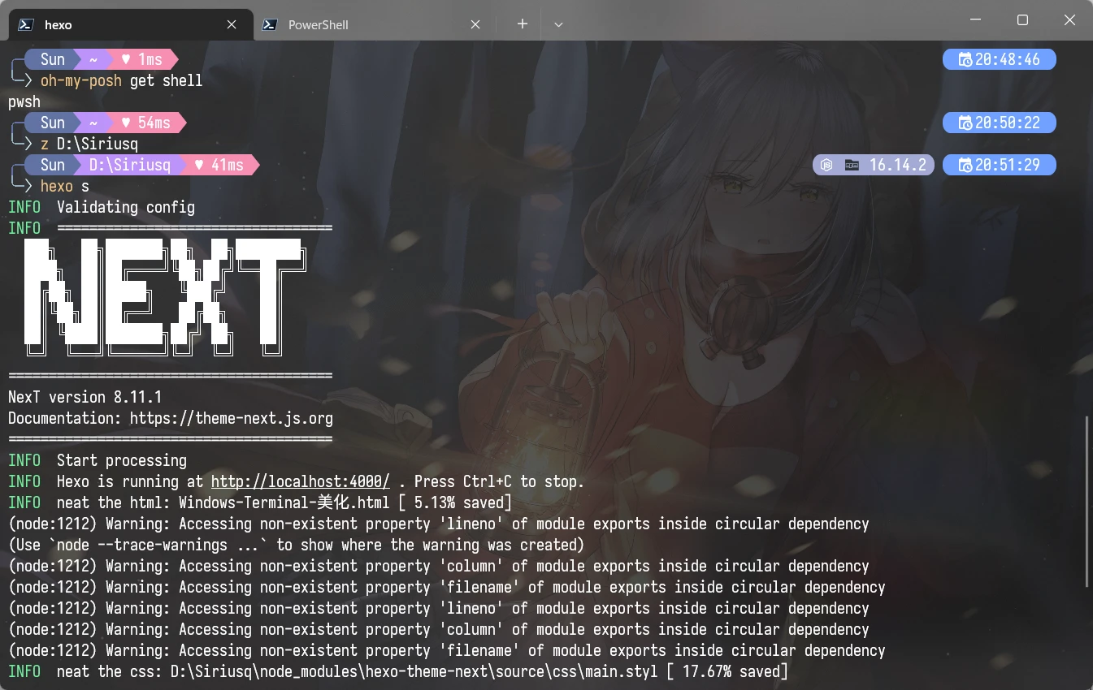
Task: Click the clock icon beside 20:48:46
Action: pos(965,59)
